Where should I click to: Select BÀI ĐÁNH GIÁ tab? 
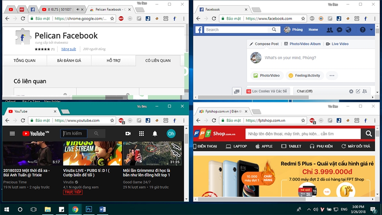point(69,61)
